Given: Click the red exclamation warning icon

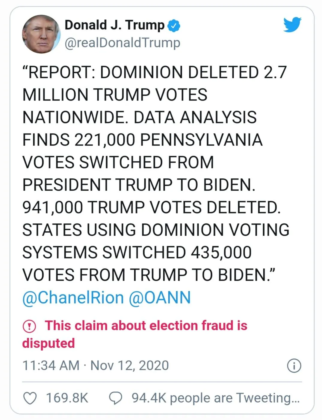Looking at the screenshot, I should point(29,326).
